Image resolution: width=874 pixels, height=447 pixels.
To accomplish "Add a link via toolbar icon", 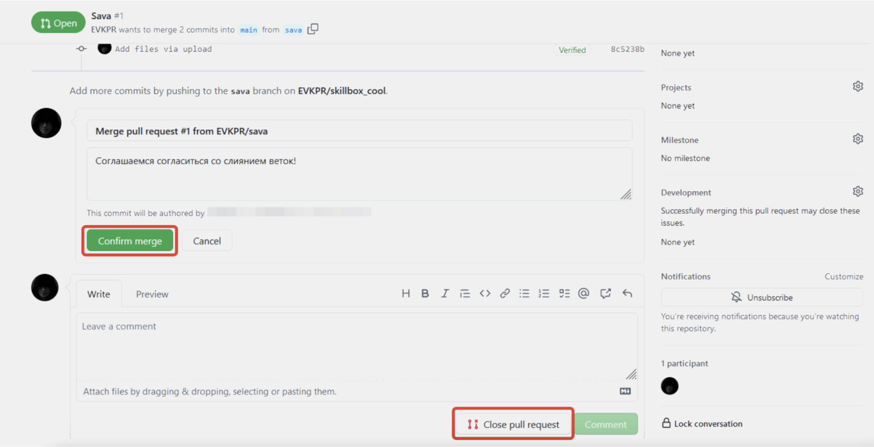I will point(505,293).
